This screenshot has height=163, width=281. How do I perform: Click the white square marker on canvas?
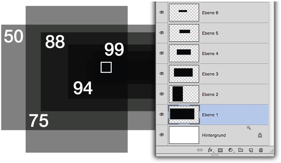pyautogui.click(x=106, y=67)
